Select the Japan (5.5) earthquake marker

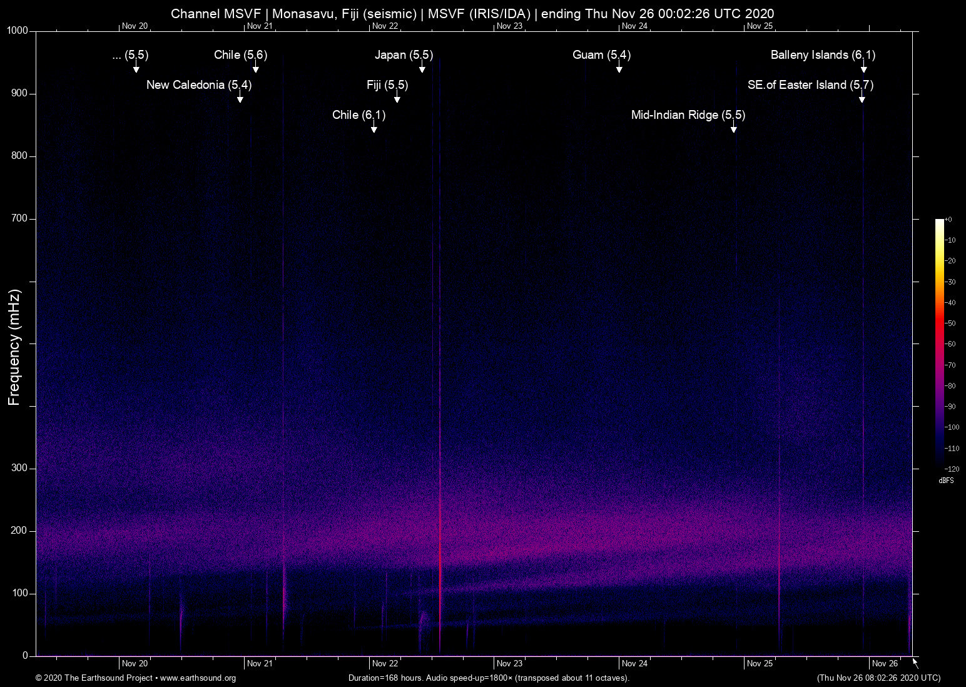coord(404,55)
